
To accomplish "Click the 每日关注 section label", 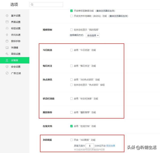I will tap(47, 66).
